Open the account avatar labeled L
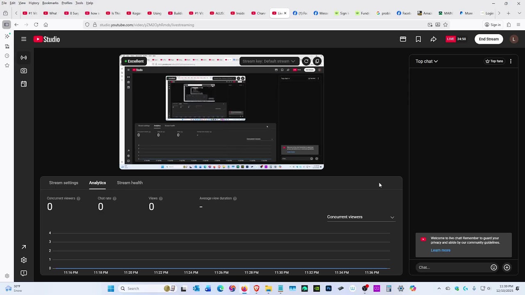The width and height of the screenshot is (525, 295). click(x=514, y=39)
